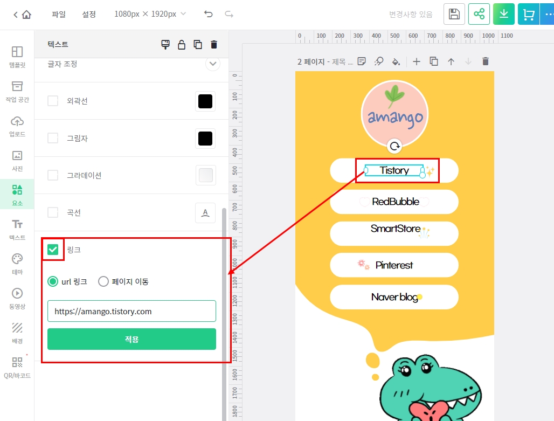Open the page background fill bucket icon
The width and height of the screenshot is (554, 421).
tap(396, 61)
